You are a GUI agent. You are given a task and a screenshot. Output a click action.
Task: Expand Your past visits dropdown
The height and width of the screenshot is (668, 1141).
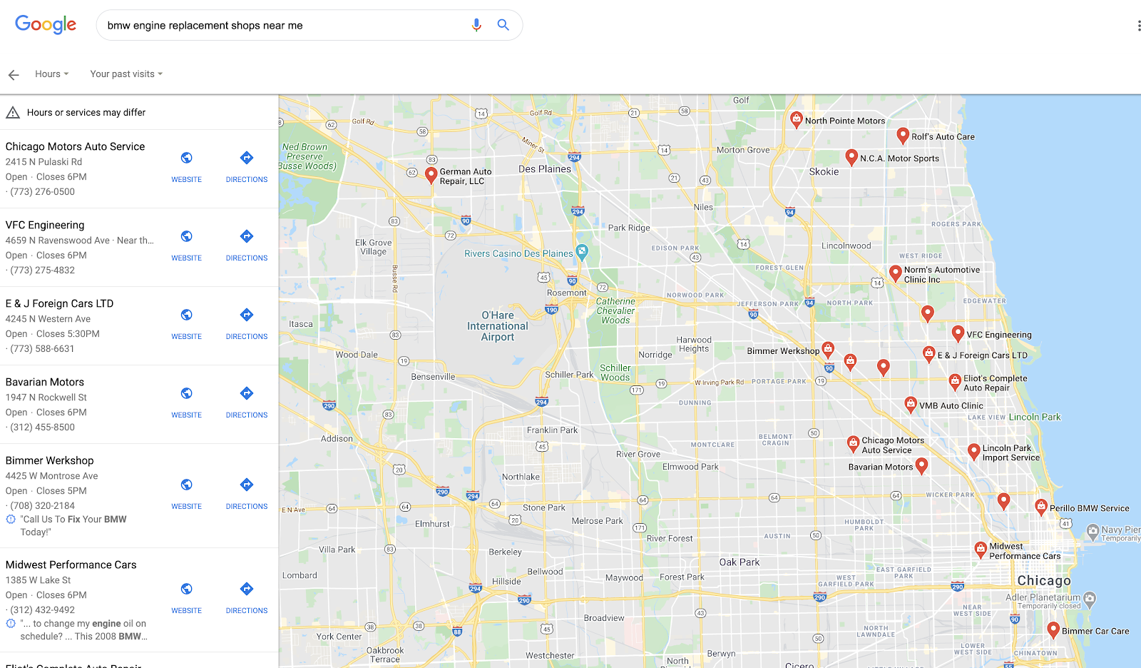point(126,74)
